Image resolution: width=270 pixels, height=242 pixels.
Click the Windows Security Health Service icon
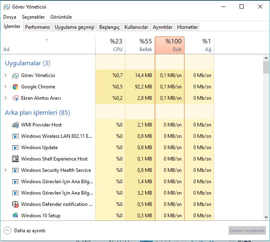[15, 170]
